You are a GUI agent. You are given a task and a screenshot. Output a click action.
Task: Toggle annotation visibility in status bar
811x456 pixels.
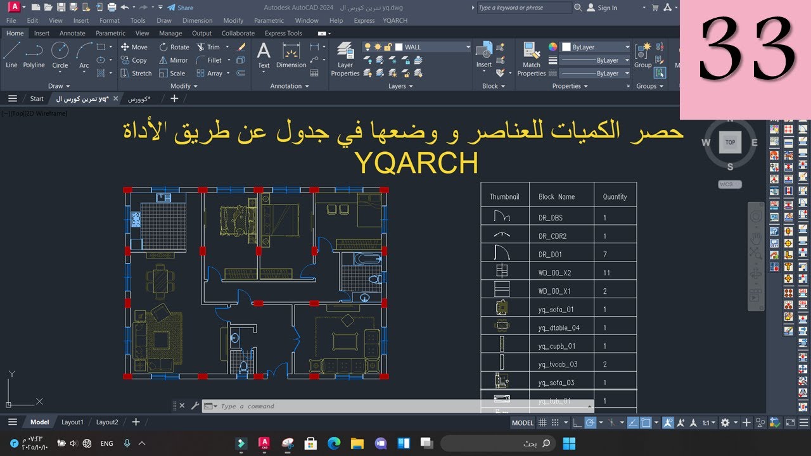(x=668, y=422)
